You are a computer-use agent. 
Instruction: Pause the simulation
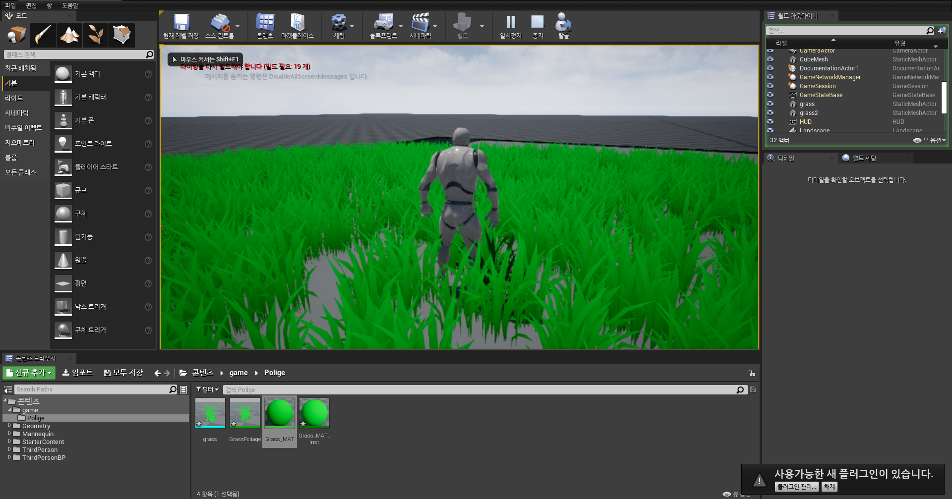click(x=511, y=26)
